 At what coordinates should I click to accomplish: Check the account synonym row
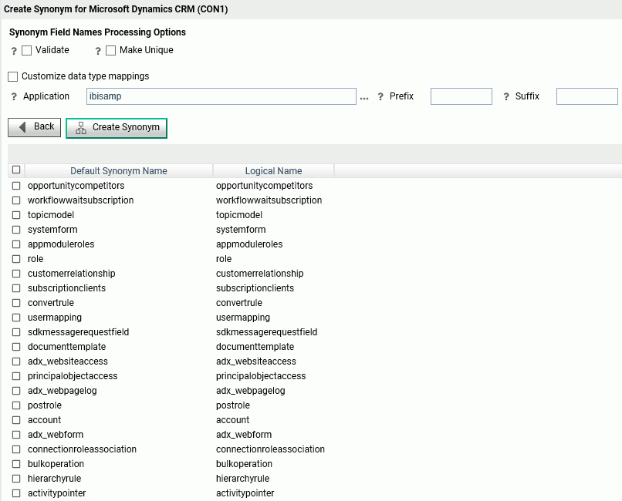16,420
